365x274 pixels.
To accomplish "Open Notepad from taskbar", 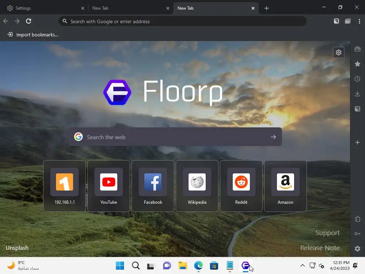I will [230, 265].
